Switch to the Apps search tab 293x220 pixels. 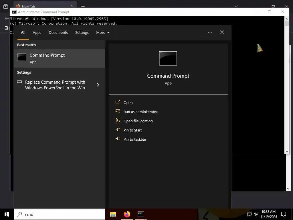37,33
